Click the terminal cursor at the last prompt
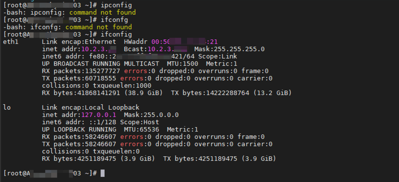The image size is (399, 182). (x=103, y=173)
